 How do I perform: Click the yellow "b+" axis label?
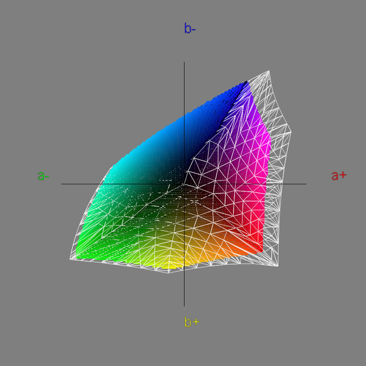pos(192,322)
